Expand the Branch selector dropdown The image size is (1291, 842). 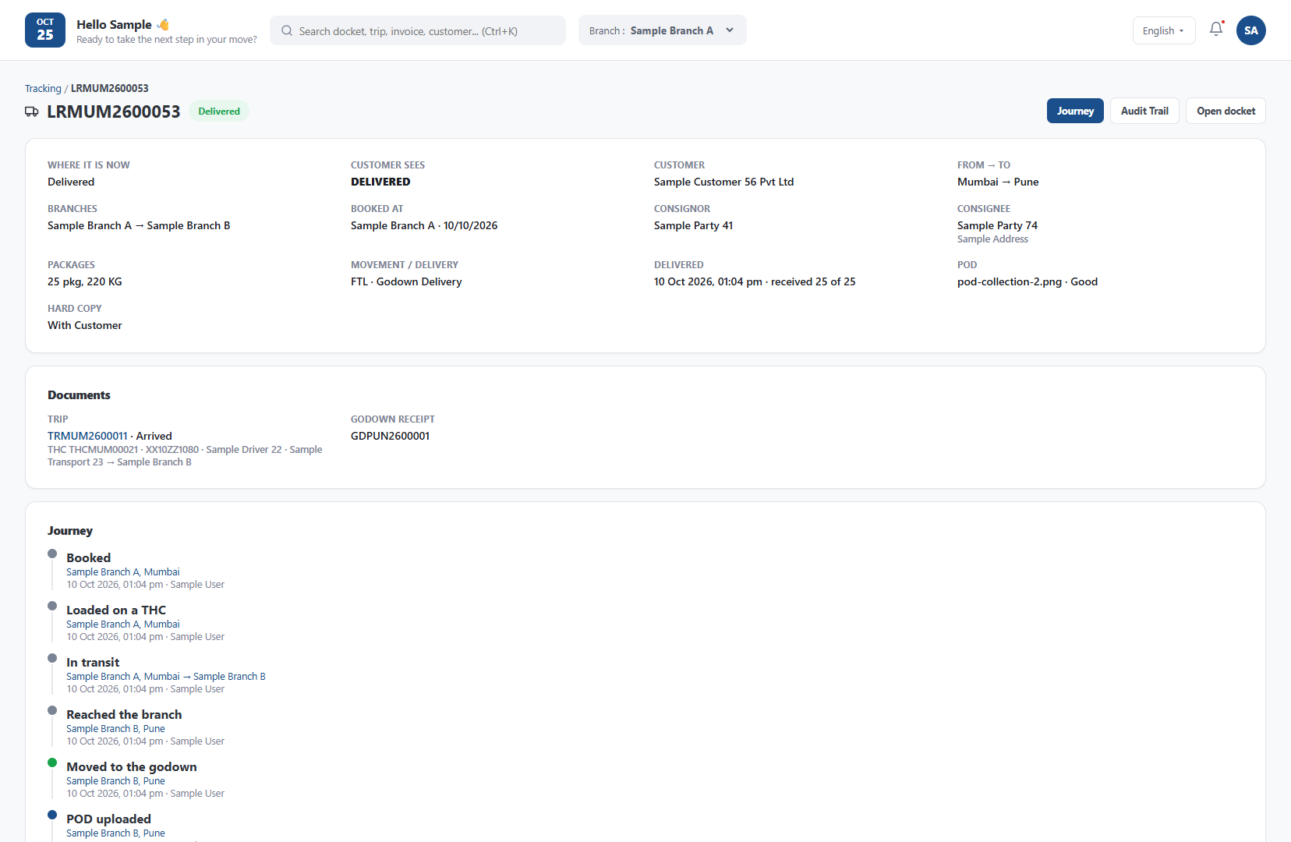coord(663,30)
